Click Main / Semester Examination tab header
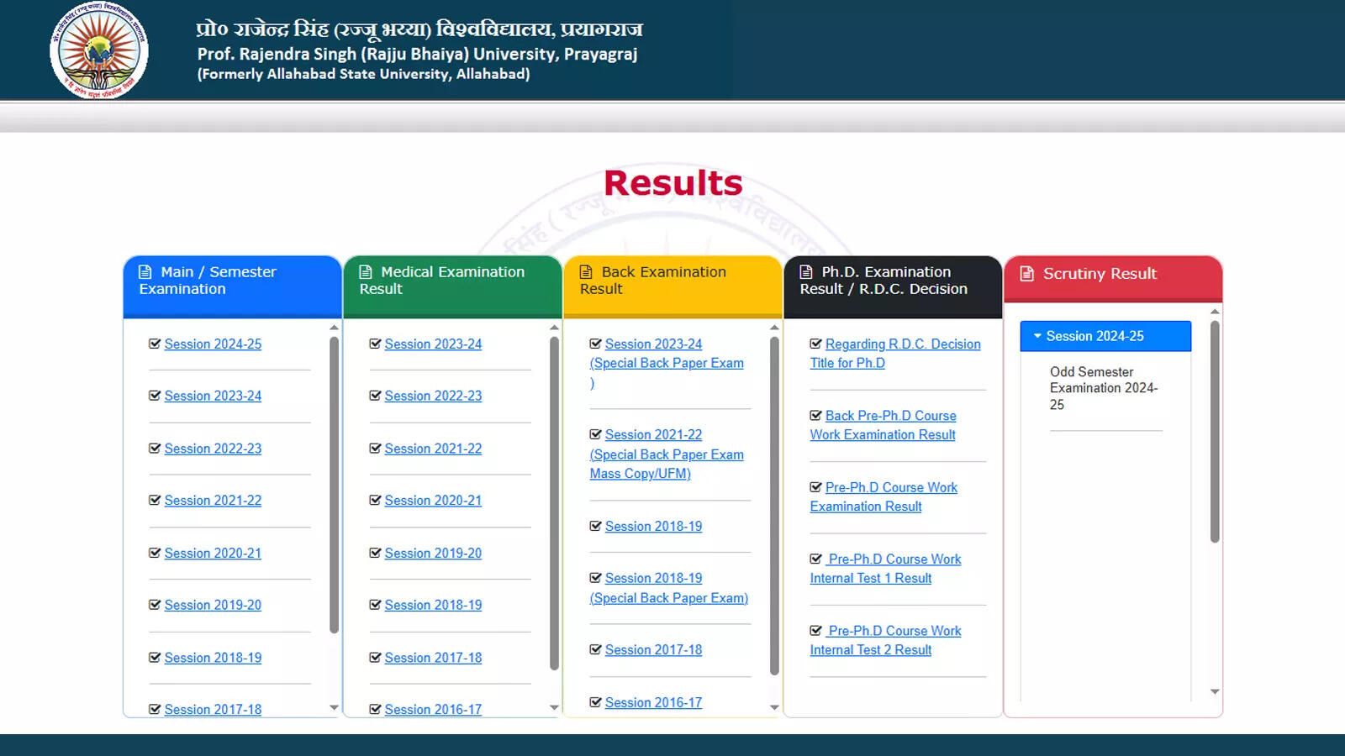The width and height of the screenshot is (1345, 756). click(232, 286)
